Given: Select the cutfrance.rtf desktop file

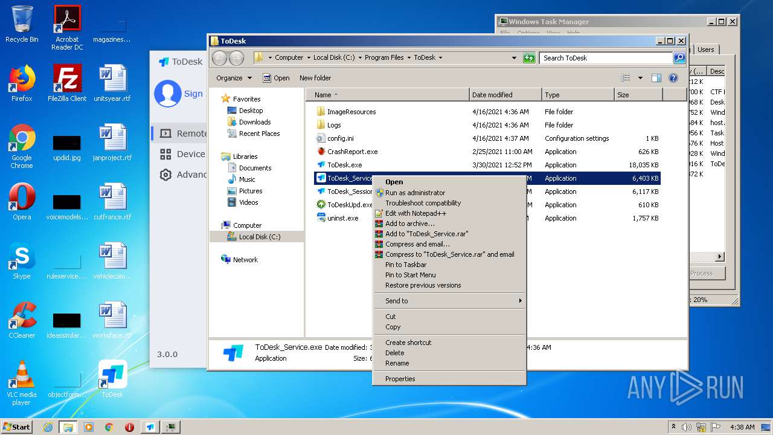Looking at the screenshot, I should [x=112, y=202].
